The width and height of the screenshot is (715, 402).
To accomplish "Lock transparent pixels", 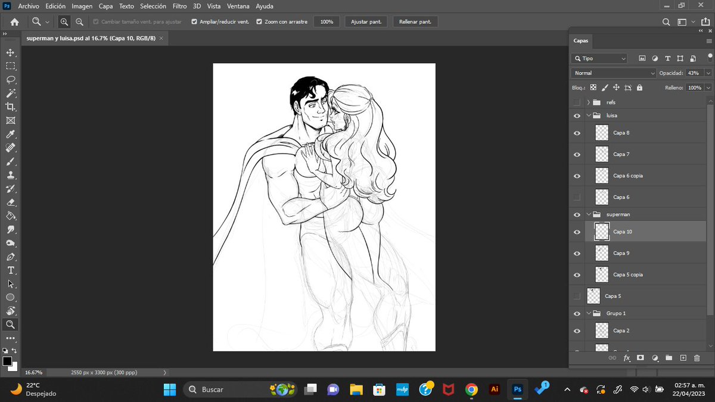I will [x=593, y=88].
